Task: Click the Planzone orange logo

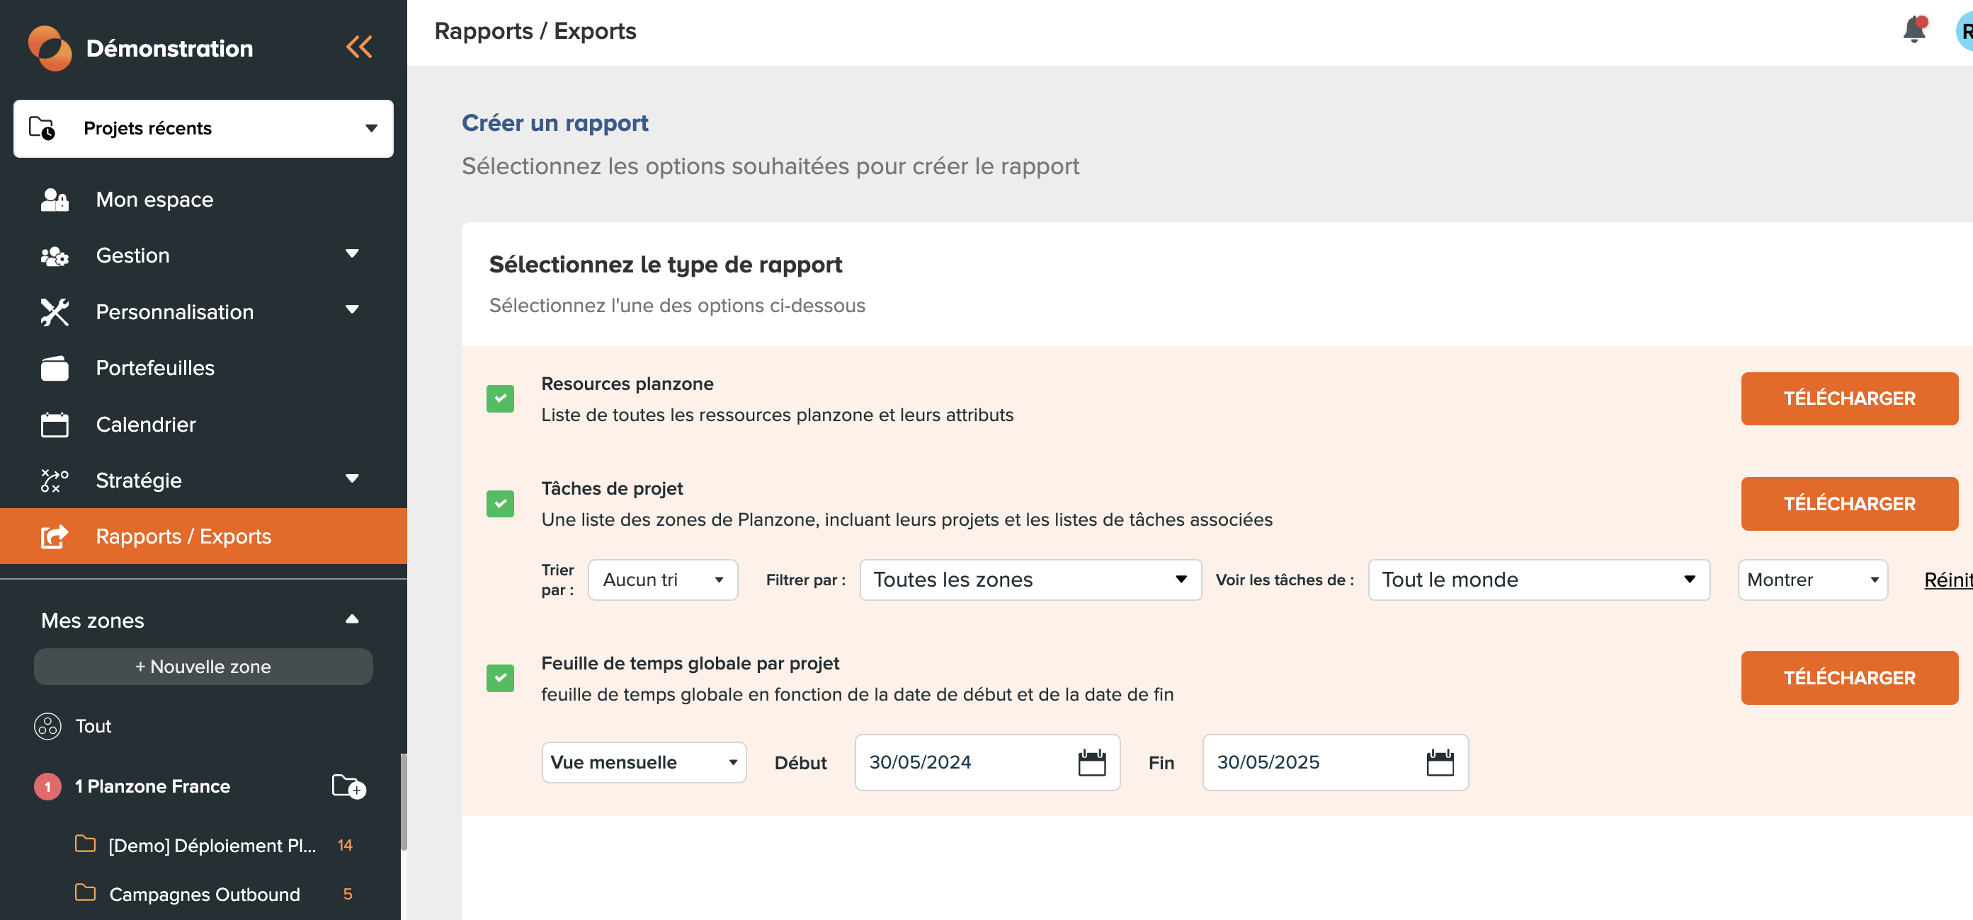Action: (x=50, y=48)
